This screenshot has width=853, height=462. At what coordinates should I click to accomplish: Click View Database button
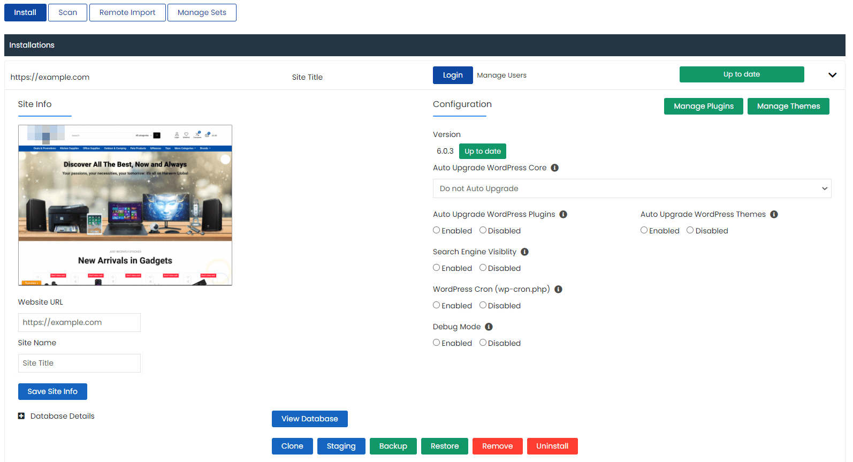click(310, 419)
